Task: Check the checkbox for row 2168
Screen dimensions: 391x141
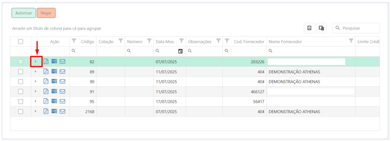Action: coord(21,111)
